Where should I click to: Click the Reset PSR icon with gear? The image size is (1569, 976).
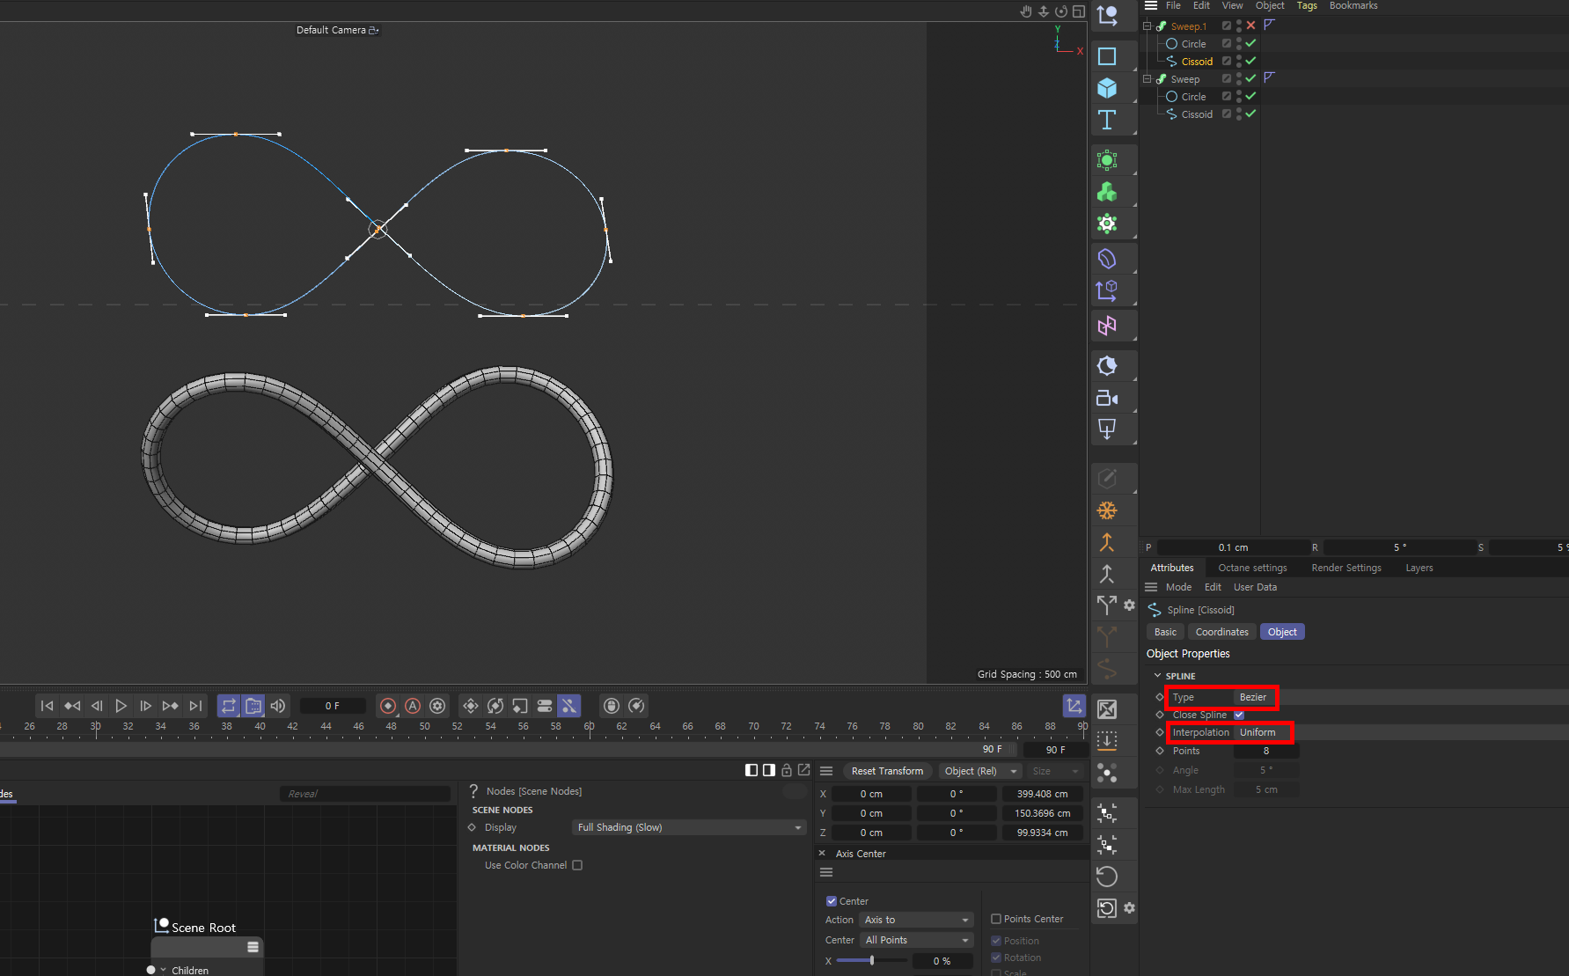[1108, 908]
